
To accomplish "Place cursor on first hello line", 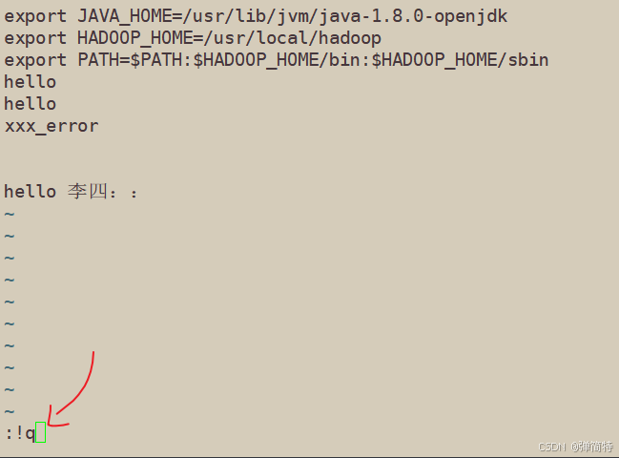I will (x=30, y=82).
